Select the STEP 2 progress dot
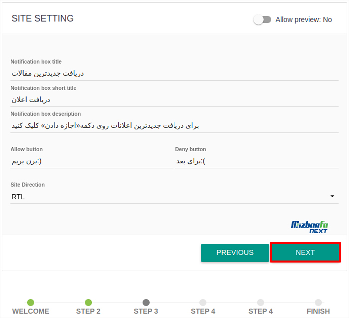 point(88,302)
